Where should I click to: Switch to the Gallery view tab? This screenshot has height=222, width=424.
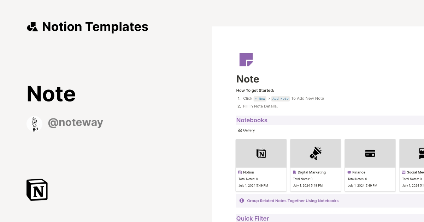pos(246,130)
